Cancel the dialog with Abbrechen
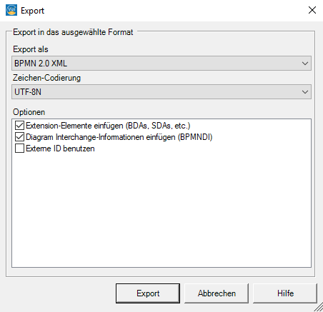Image resolution: width=323 pixels, height=312 pixels. 217,293
